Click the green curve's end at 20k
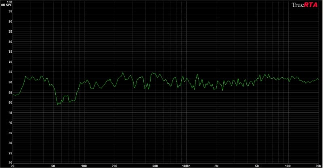Screen dimensions: 323x168 (319, 80)
